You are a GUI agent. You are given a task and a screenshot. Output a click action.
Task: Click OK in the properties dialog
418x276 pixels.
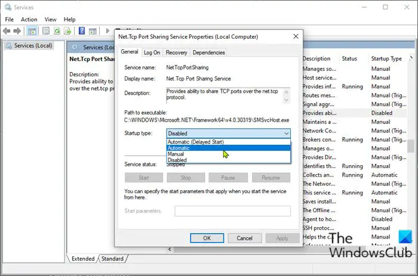click(207, 238)
